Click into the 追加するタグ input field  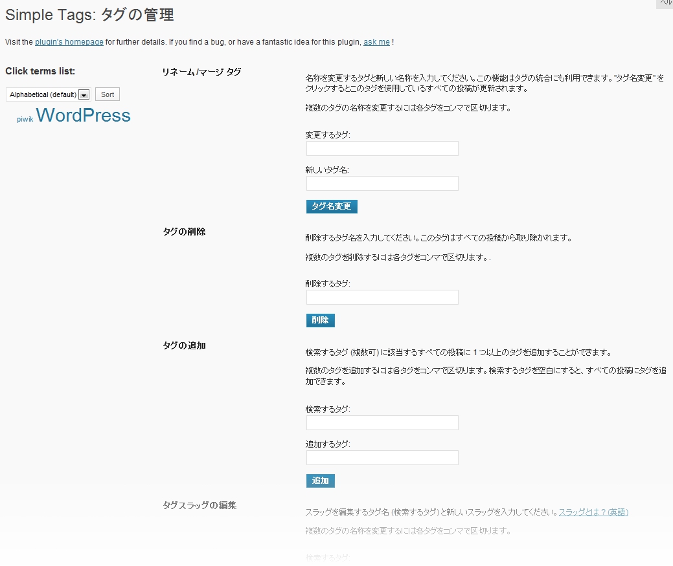click(x=382, y=457)
